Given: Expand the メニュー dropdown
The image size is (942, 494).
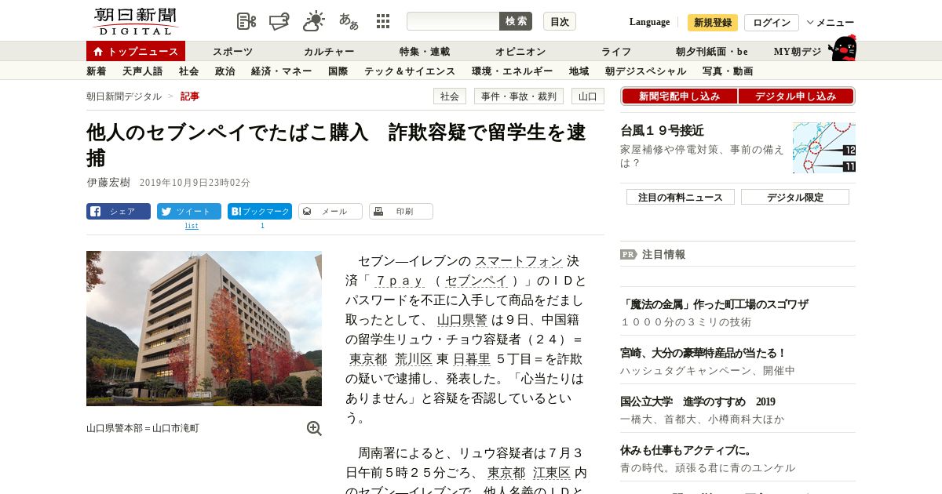Looking at the screenshot, I should coord(831,23).
